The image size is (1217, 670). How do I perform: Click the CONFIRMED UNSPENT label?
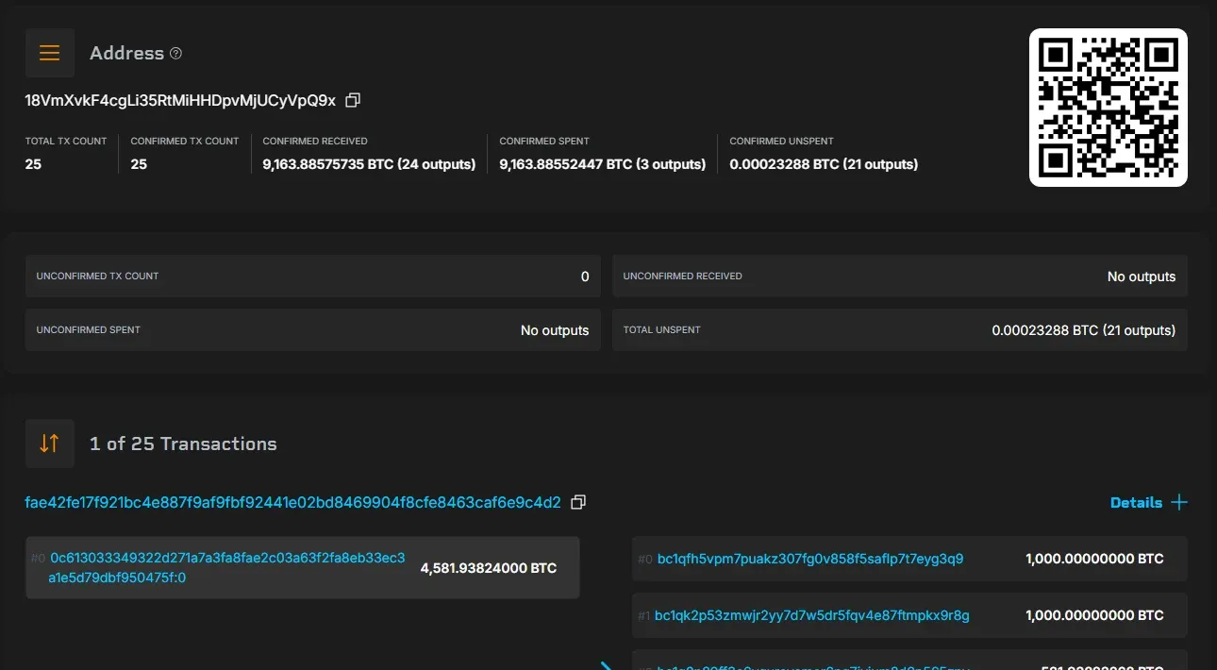tap(781, 141)
